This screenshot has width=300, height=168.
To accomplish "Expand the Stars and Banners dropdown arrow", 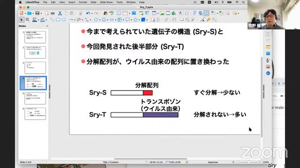I will coord(139,20).
